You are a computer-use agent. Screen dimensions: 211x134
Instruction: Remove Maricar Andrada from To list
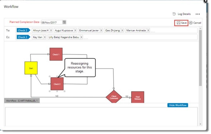(148, 30)
